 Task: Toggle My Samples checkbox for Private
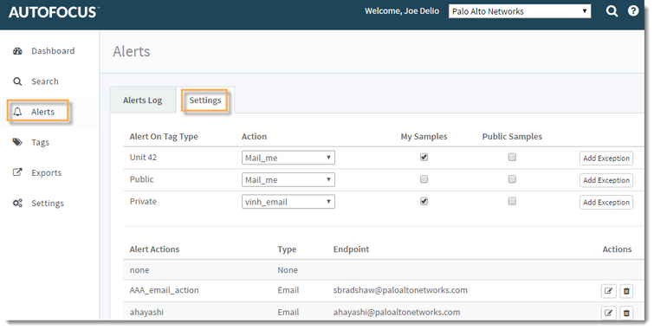tap(424, 201)
